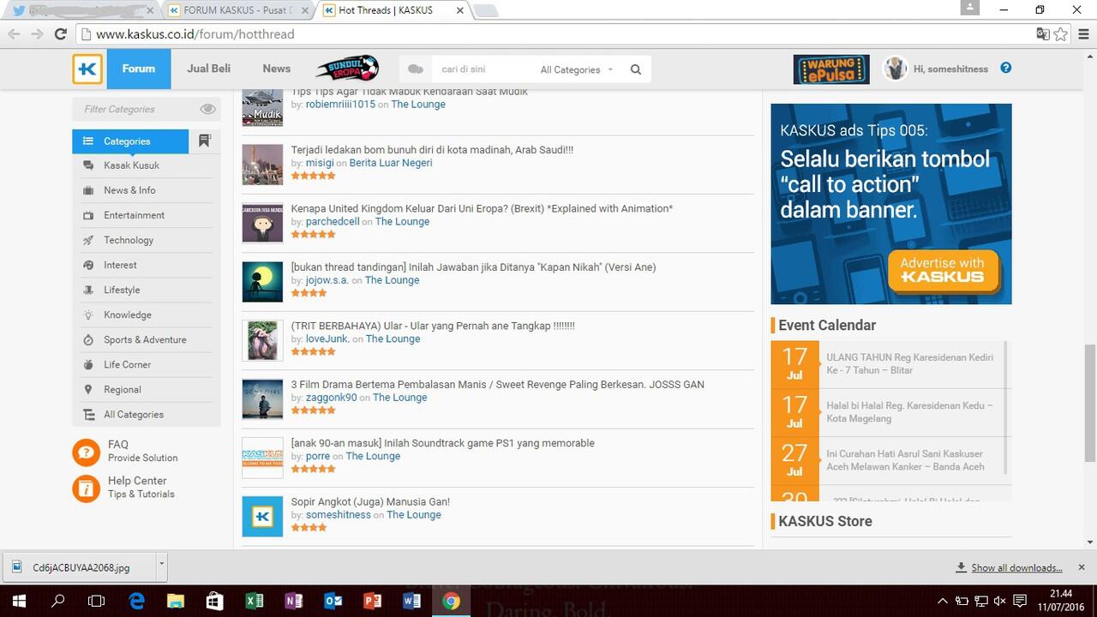Open thread about Soundtrack game PS1

tap(443, 443)
